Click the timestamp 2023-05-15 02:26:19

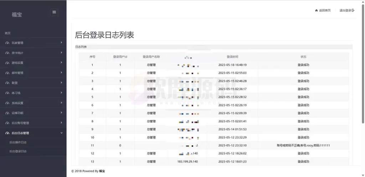[232, 105]
